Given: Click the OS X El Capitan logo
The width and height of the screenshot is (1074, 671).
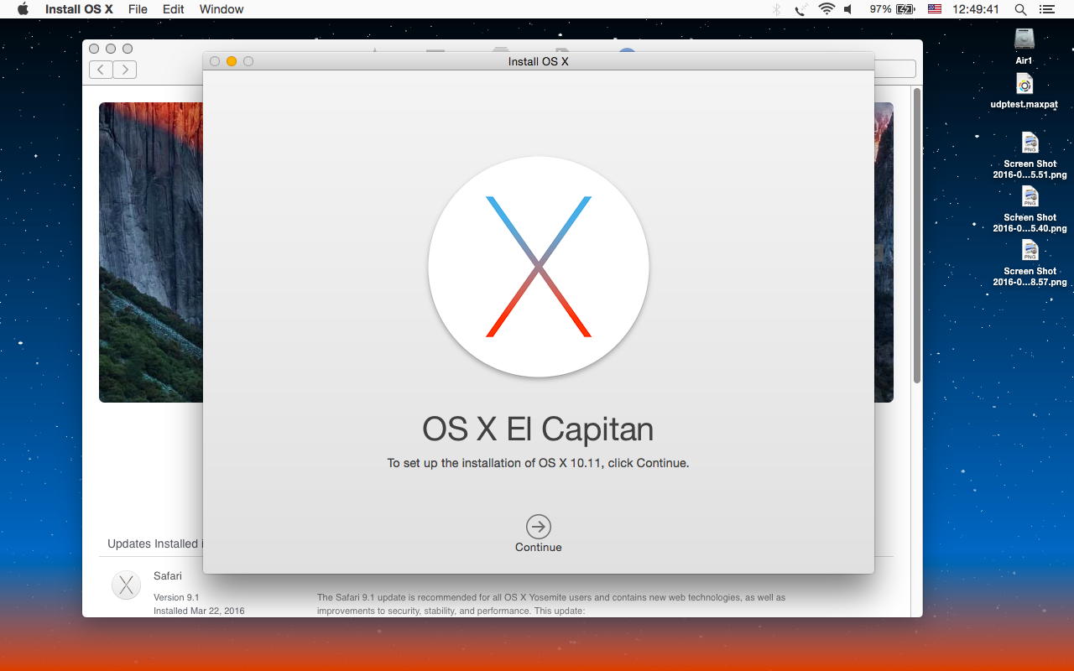Looking at the screenshot, I should (x=539, y=267).
